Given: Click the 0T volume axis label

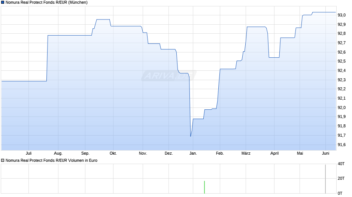Looking at the screenshot, I should click(x=340, y=193).
